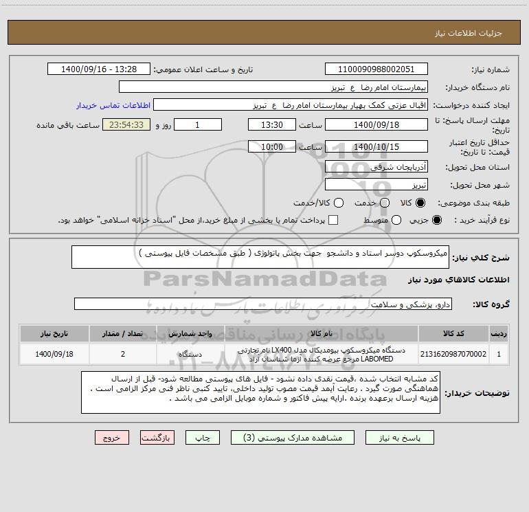This screenshot has width=529, height=512.
Task: Click the بازگشت back button
Action: (157, 438)
